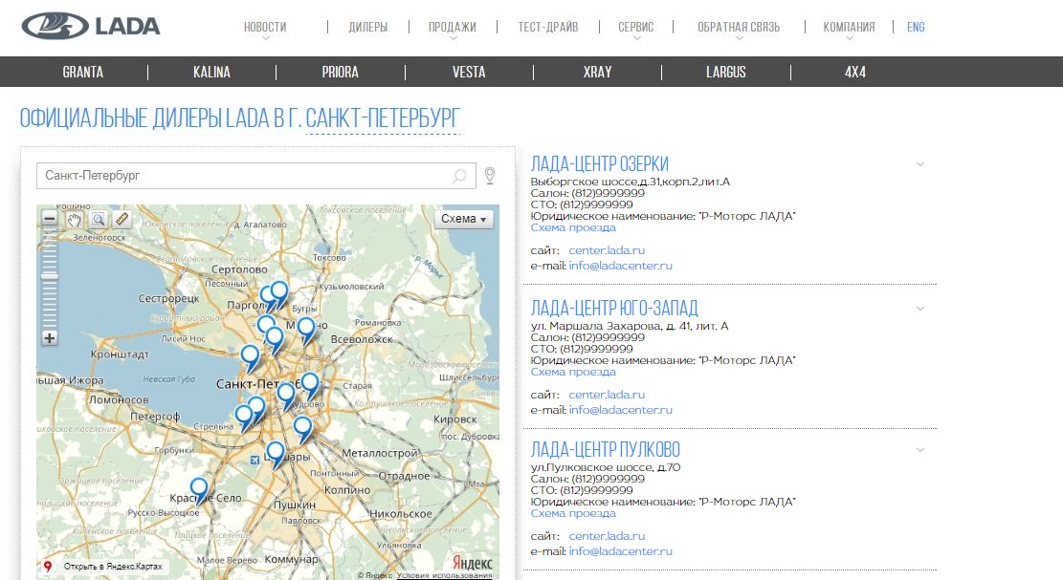Viewport: 1063px width, 580px height.
Task: Open the ТЕСТ-ДРАЙВ page
Action: pyautogui.click(x=548, y=27)
